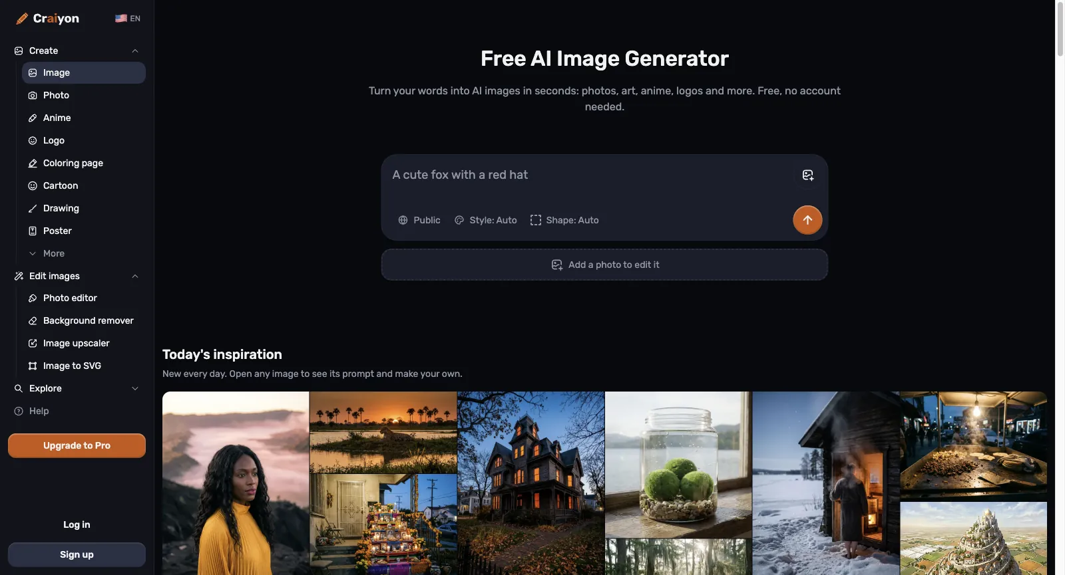This screenshot has height=575, width=1065.
Task: Click Add a photo to edit it
Action: coord(604,265)
